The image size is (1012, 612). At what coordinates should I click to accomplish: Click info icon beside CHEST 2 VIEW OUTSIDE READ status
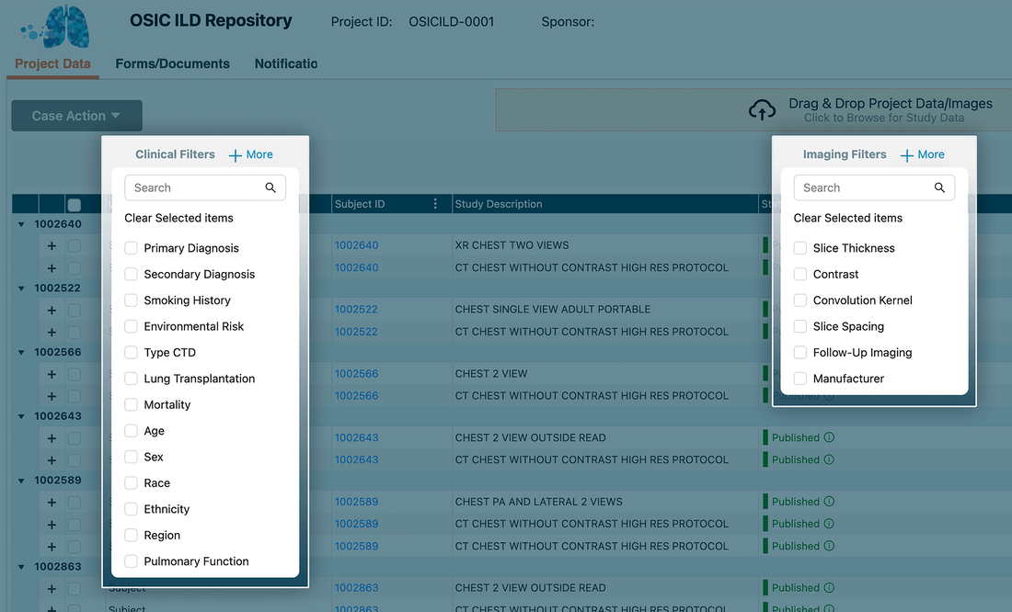[x=829, y=437]
